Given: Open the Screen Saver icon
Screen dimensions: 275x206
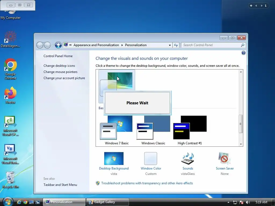Looking at the screenshot, I should pos(225,158).
